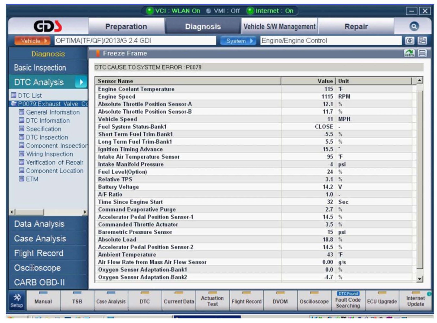Click the list view icon beside Retry
The image size is (437, 323).
[x=422, y=53]
